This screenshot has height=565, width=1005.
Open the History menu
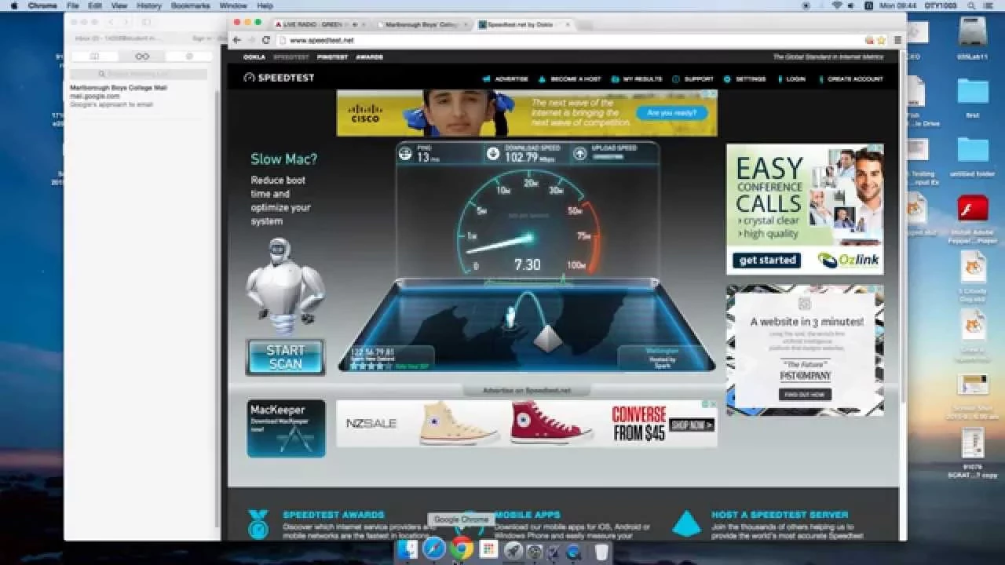point(149,5)
